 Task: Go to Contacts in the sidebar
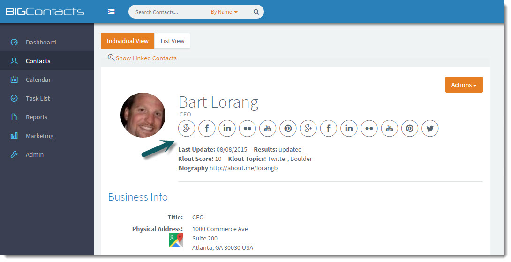tap(46, 61)
